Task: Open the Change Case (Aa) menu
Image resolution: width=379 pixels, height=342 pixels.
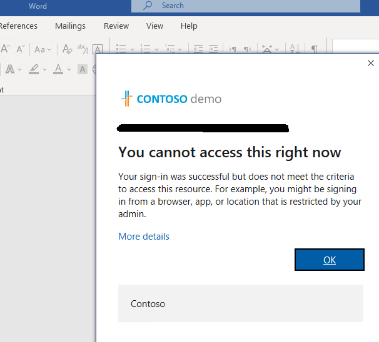Action: [x=43, y=49]
